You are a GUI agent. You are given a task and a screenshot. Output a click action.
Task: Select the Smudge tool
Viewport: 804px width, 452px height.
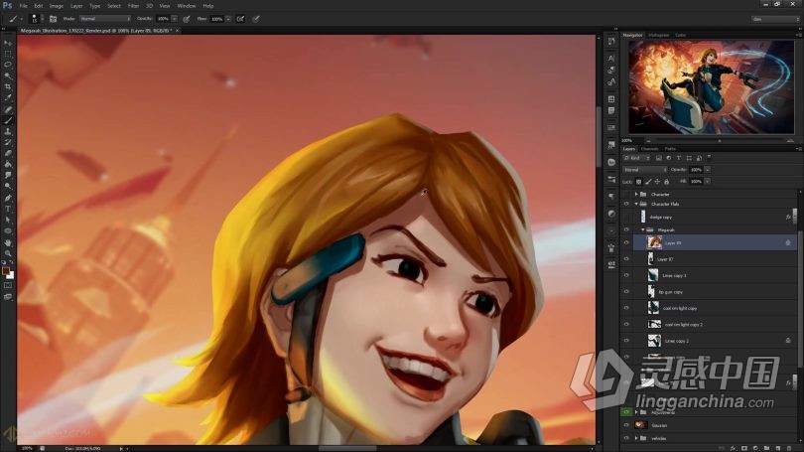(x=8, y=175)
